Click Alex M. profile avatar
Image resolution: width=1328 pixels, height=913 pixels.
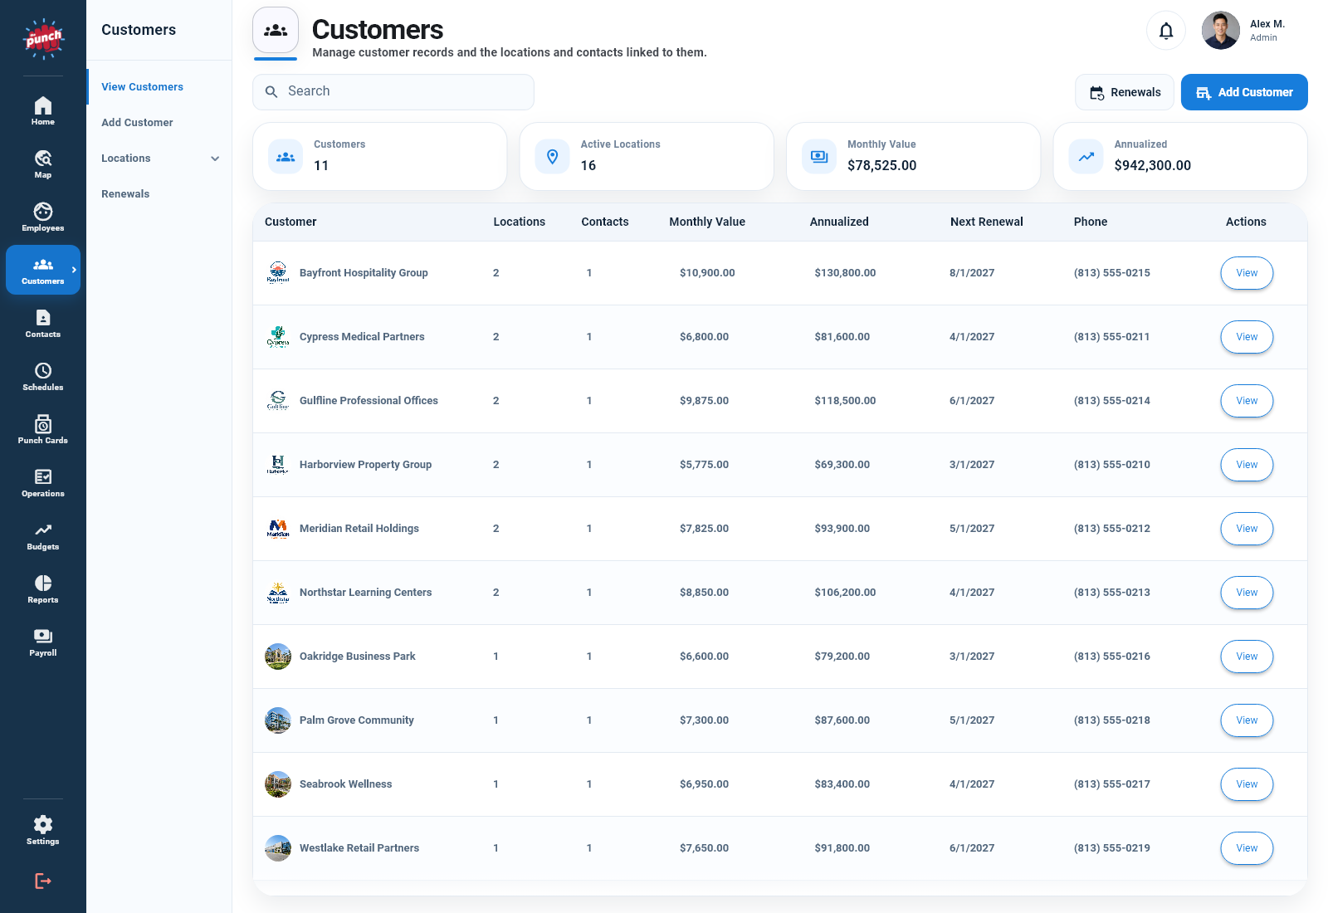click(1220, 31)
